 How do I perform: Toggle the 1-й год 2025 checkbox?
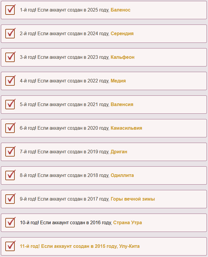[x=10, y=10]
